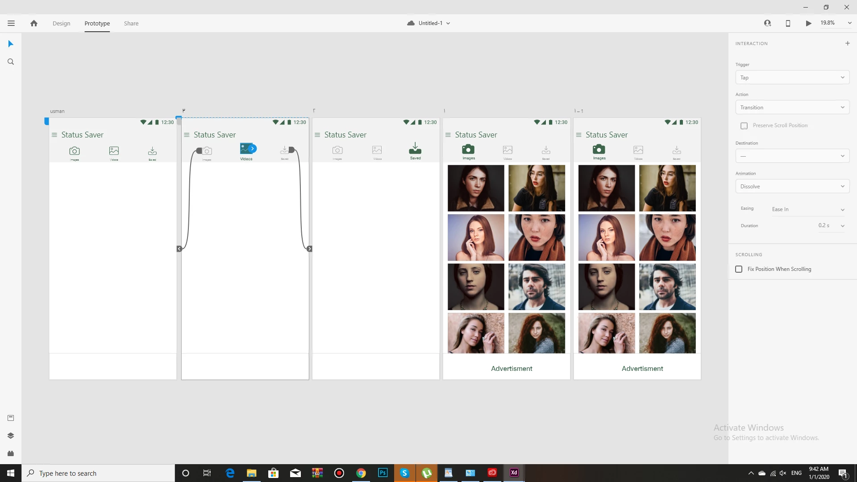The height and width of the screenshot is (482, 857).
Task: Open the hamburger main menu
Action: click(11, 23)
